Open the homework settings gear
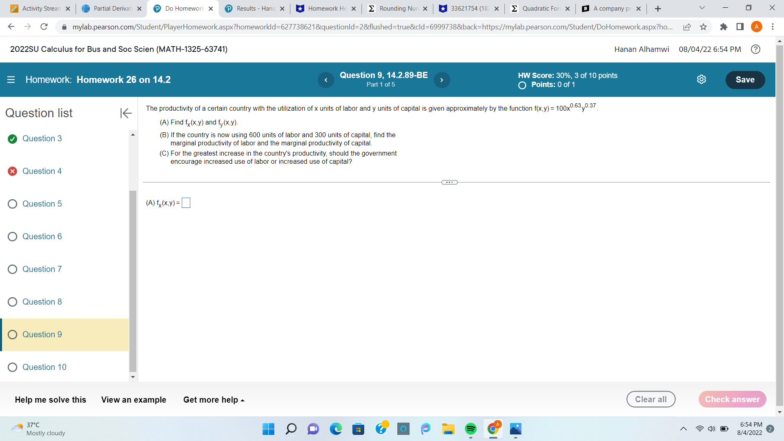Viewport: 784px width, 441px height. (x=702, y=79)
